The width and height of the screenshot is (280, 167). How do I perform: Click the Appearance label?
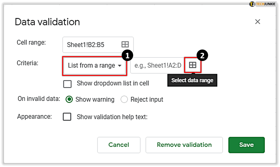[x=35, y=117]
